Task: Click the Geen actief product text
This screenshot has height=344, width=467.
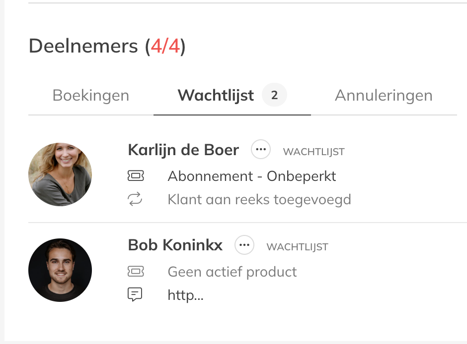Action: tap(232, 272)
